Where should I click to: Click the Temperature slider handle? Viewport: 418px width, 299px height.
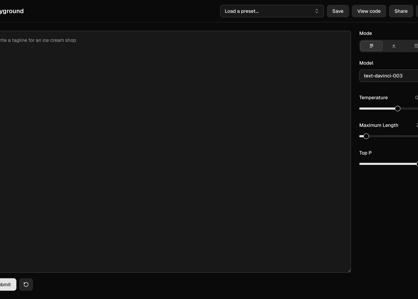point(397,109)
